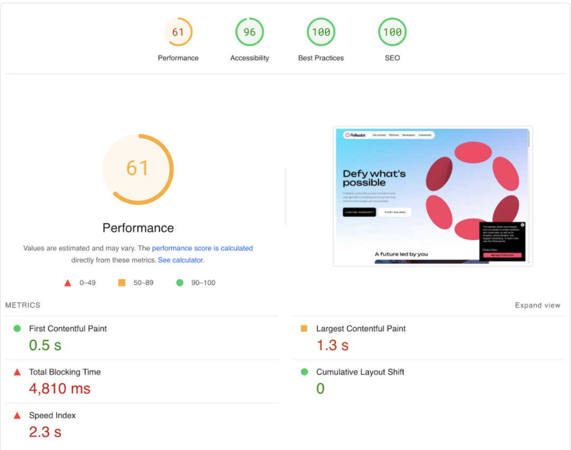
Task: Click the '0' Cumulative Layout Shift value
Action: [x=320, y=389]
